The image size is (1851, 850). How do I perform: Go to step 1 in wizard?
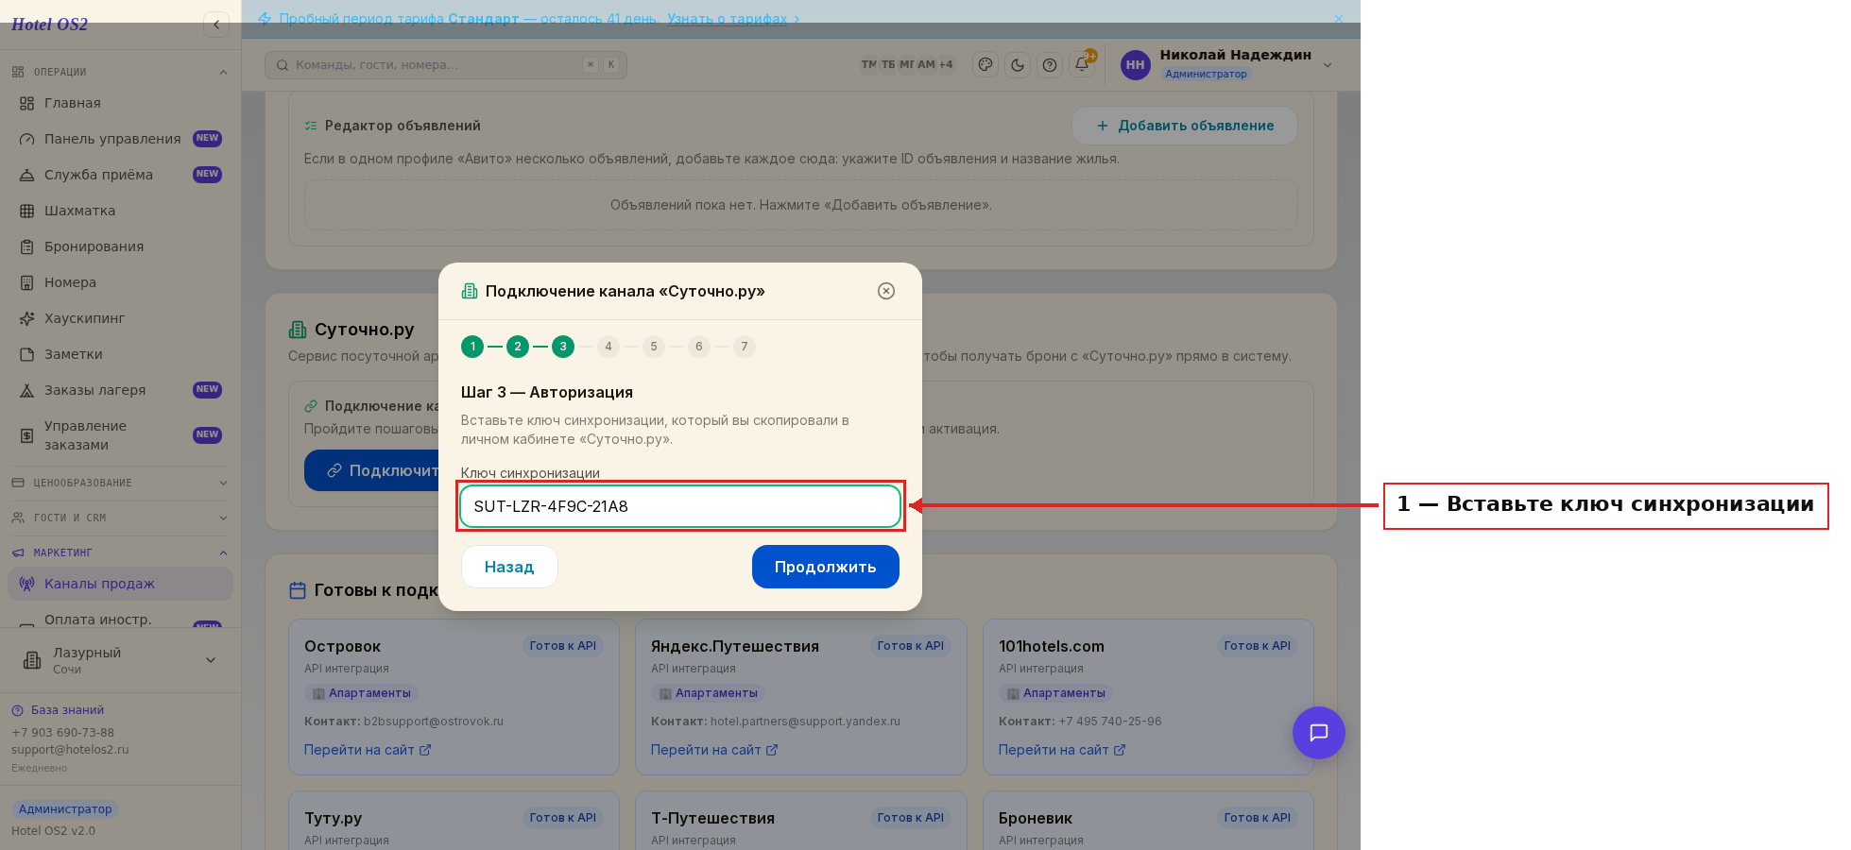point(472,347)
